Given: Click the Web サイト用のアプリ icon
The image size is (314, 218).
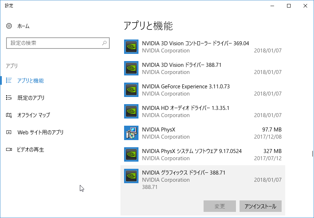Looking at the screenshot, I should pyautogui.click(x=9, y=132).
